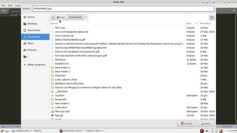This screenshot has width=237, height=133.
Task: Open Documents in the sidebar
Action: coord(35,30)
